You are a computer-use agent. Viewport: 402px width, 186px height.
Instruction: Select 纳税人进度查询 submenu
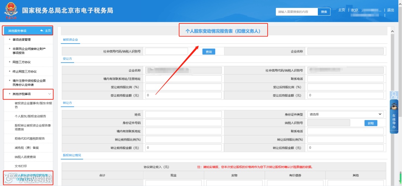pyautogui.click(x=25, y=157)
